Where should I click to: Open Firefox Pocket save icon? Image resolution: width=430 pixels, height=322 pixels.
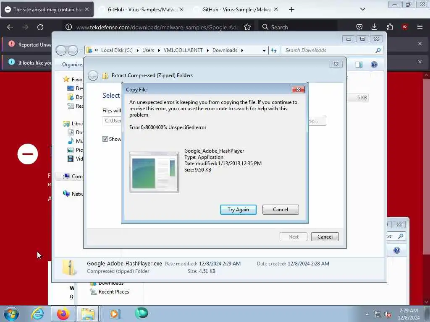[x=359, y=27]
